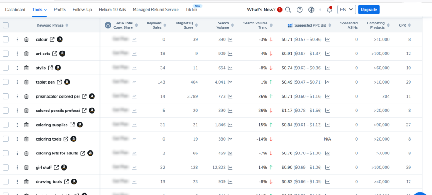
Task: Open Managed Refund Service tab
Action: 156,10
